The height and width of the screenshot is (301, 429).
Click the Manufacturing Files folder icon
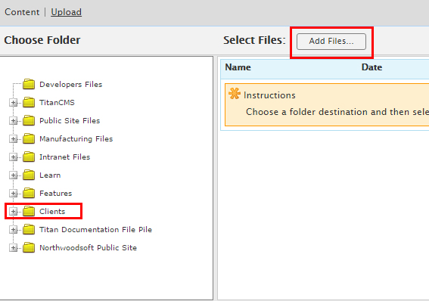pos(29,139)
